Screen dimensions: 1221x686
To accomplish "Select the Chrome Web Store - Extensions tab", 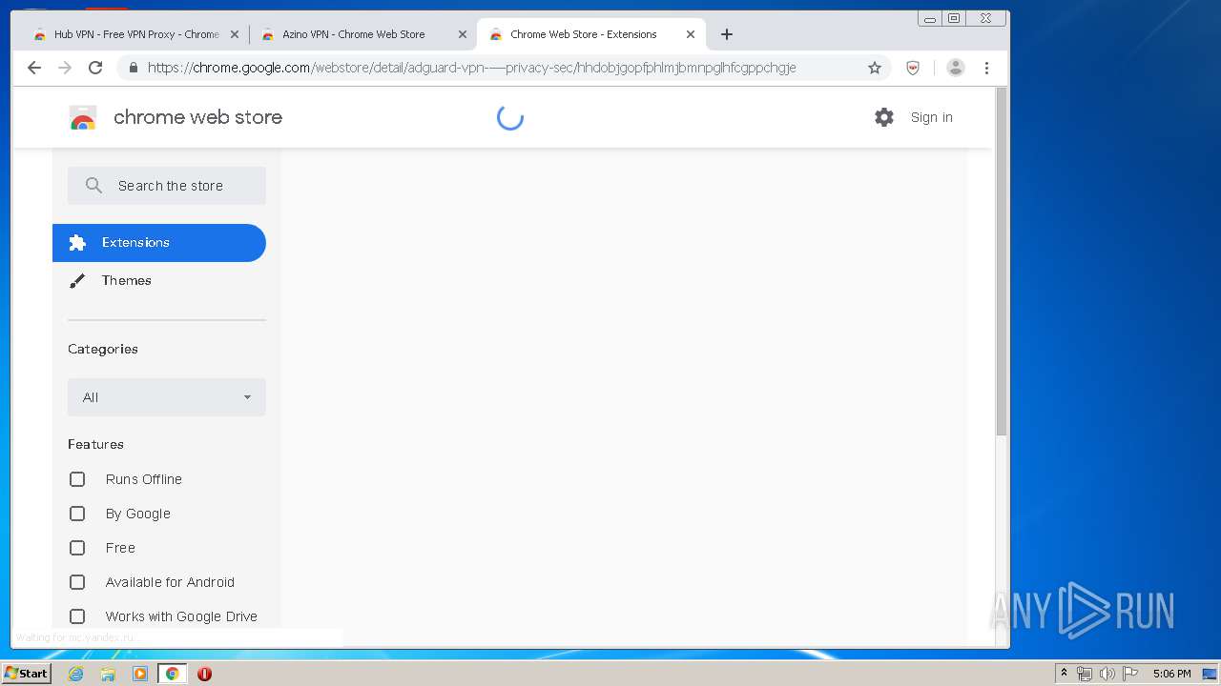I will (591, 34).
